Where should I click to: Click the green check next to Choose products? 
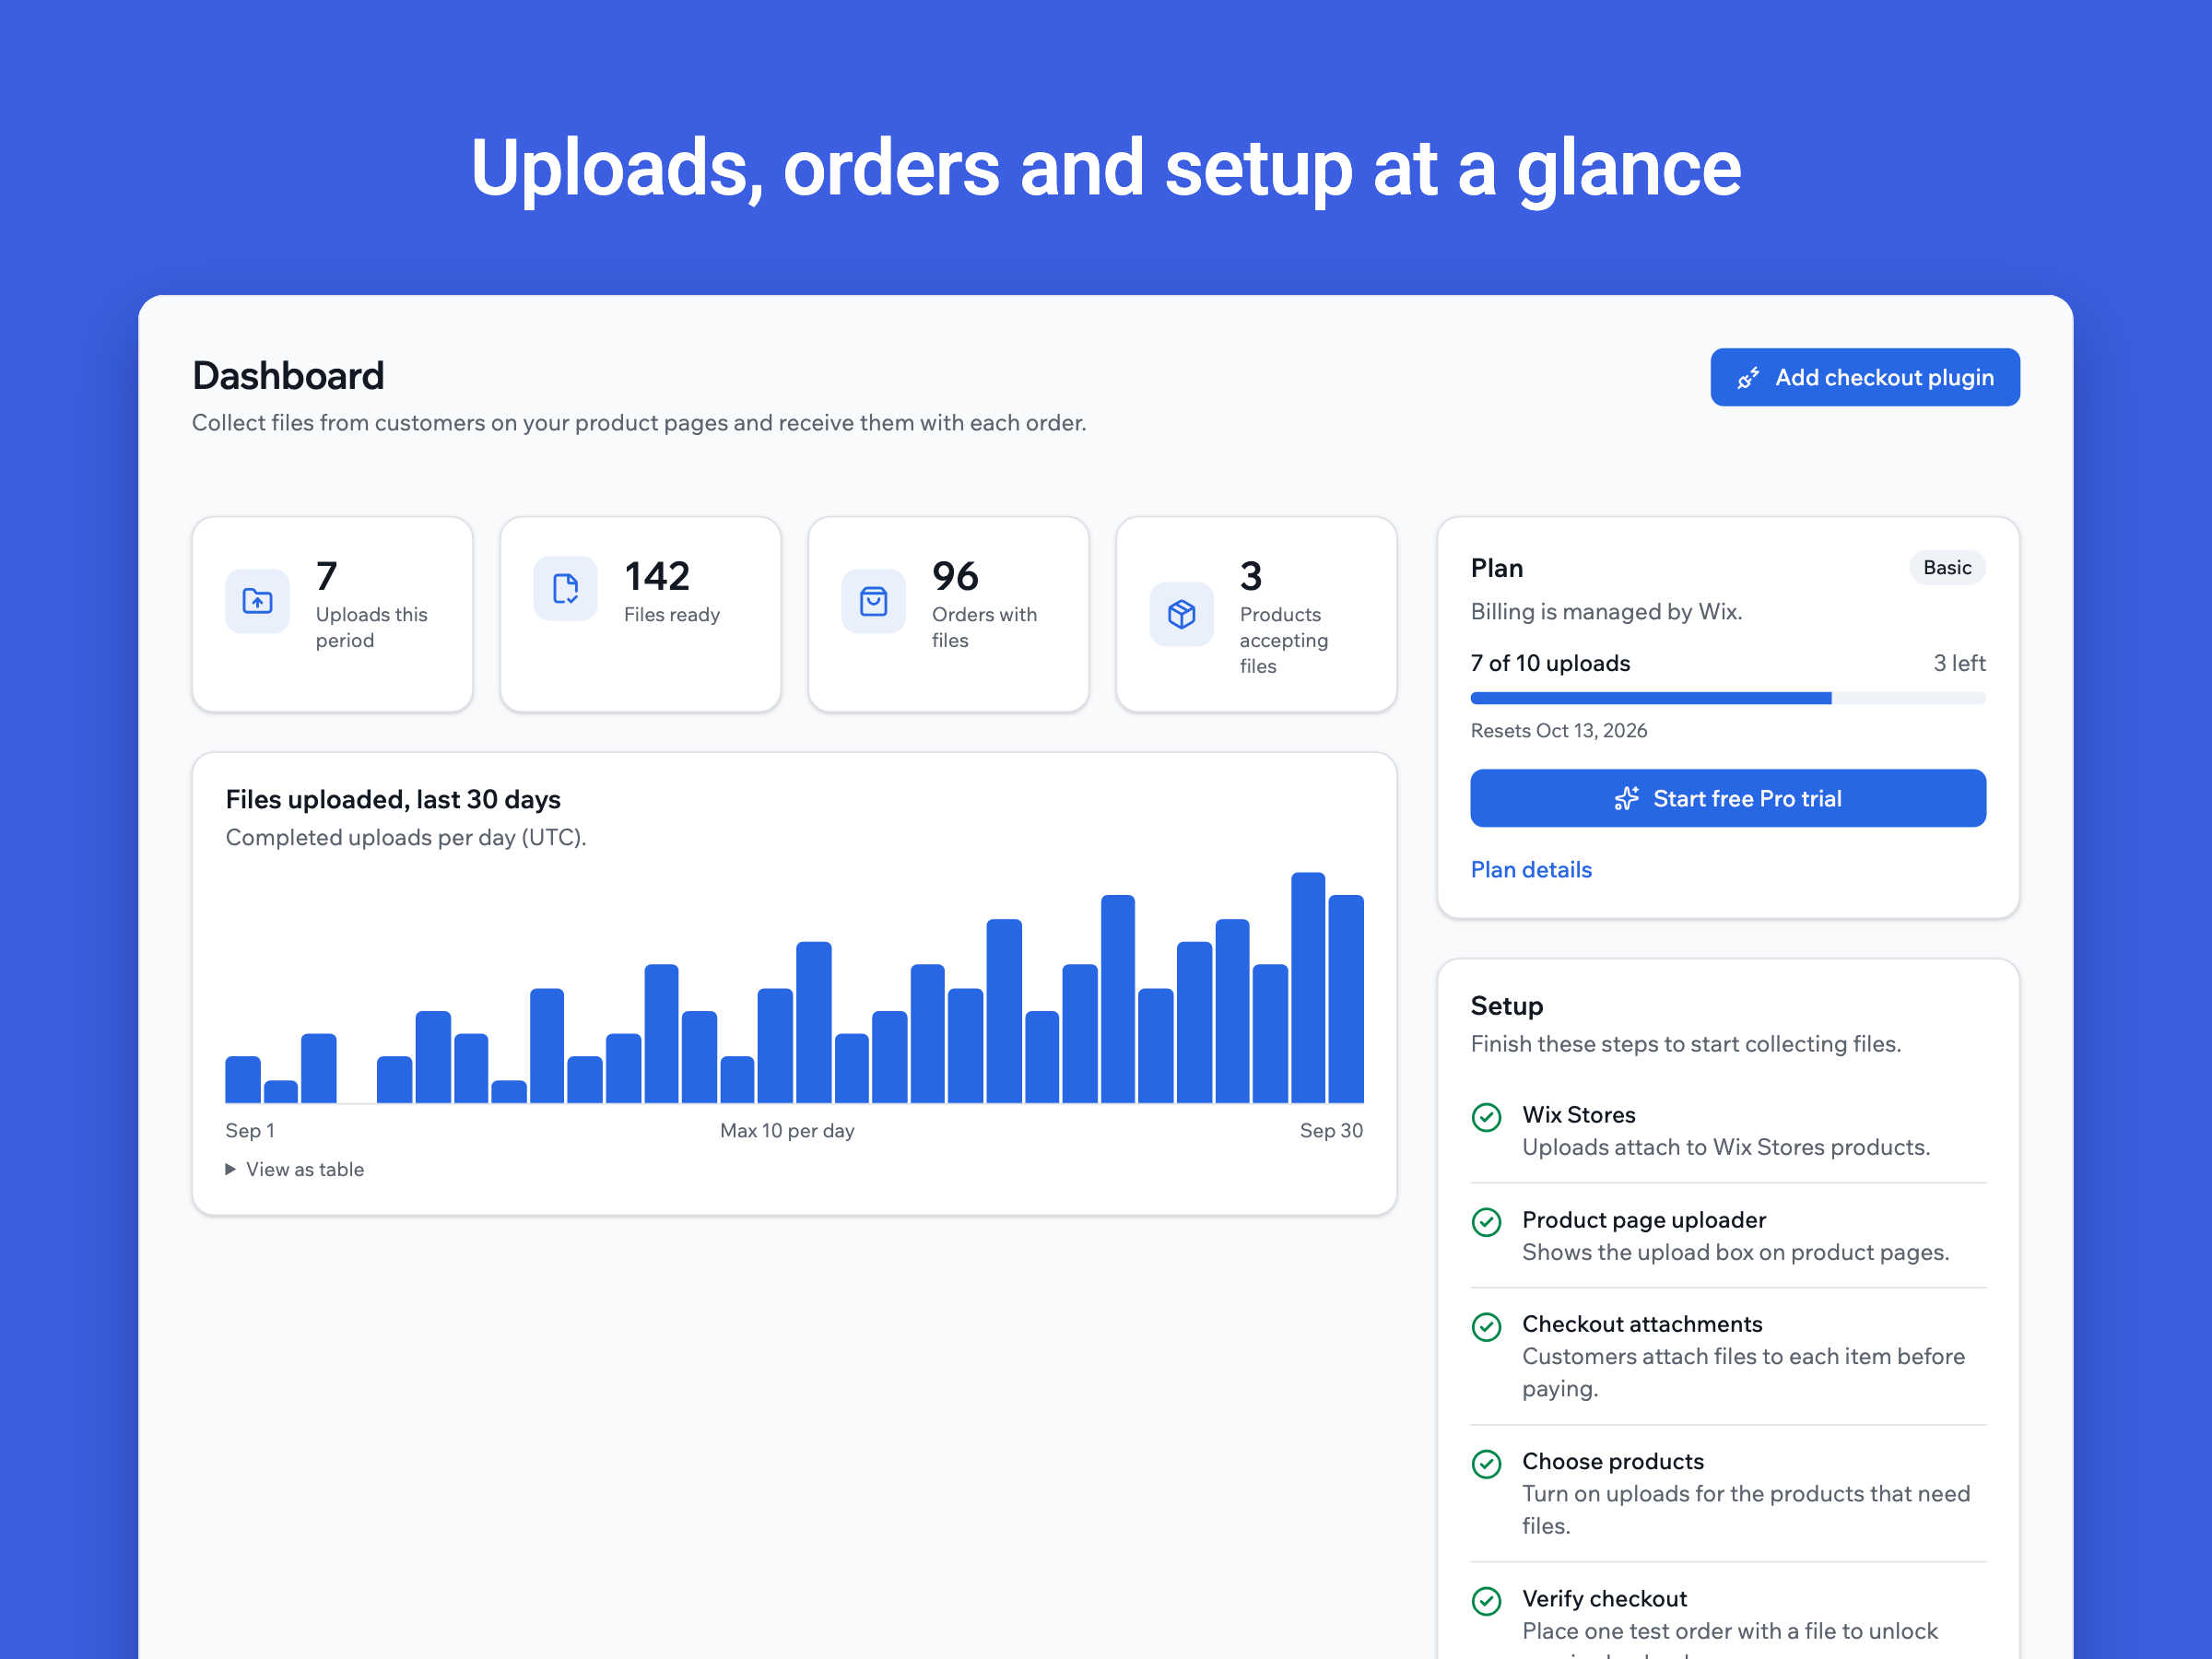pos(1486,1464)
